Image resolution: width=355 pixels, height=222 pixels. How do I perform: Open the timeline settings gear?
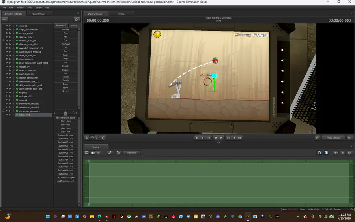click(x=349, y=153)
